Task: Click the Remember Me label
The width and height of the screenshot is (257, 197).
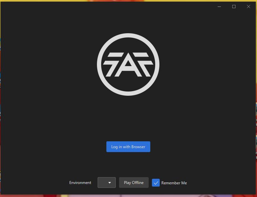Action: click(174, 183)
